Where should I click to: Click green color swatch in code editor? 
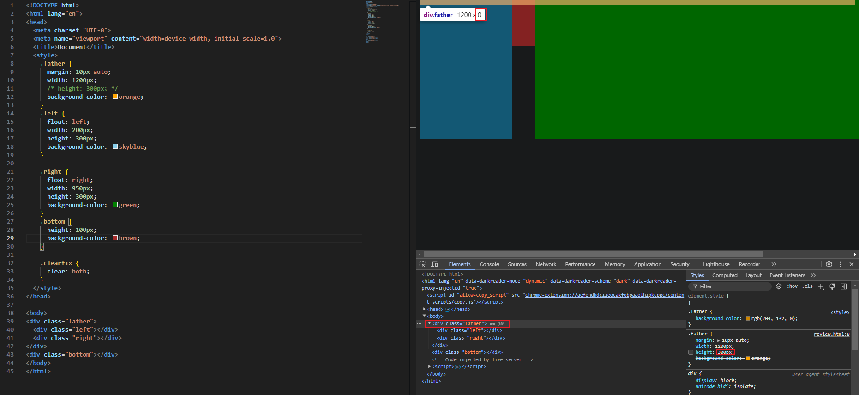tap(115, 205)
